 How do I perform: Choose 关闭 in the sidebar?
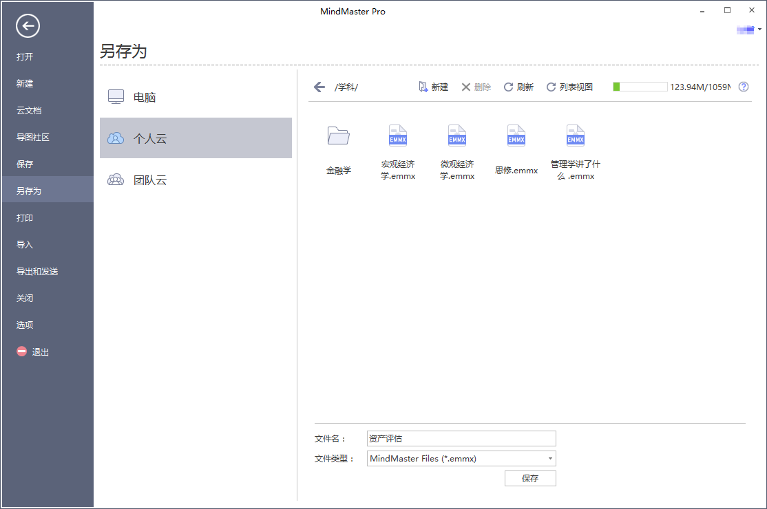tap(25, 299)
